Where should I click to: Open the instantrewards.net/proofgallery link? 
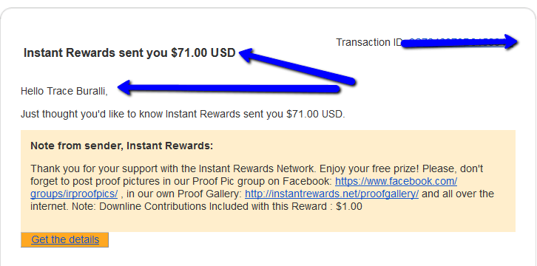331,194
